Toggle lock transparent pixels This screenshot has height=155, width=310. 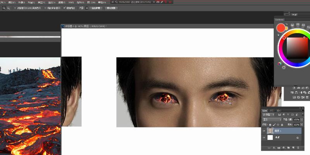pos(270,125)
